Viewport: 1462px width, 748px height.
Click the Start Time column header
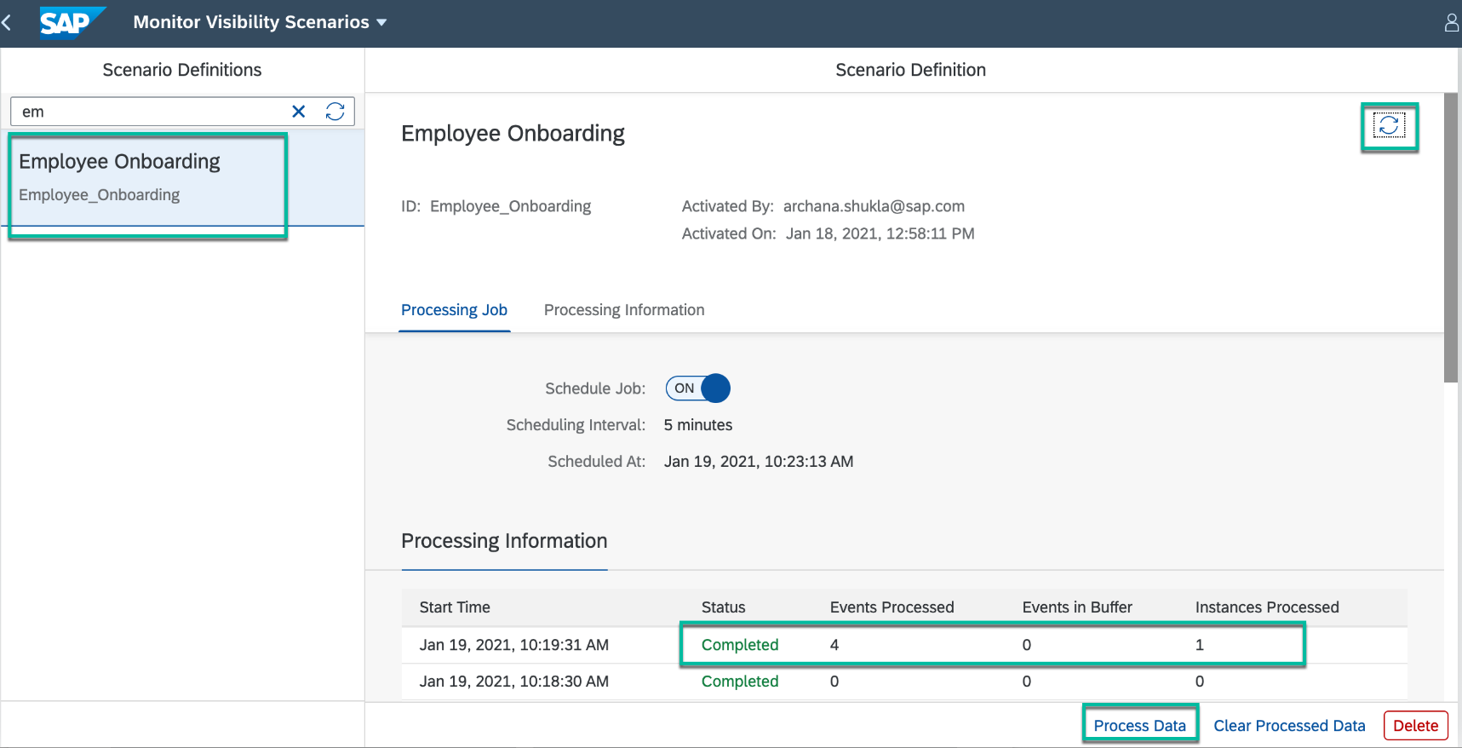point(455,607)
